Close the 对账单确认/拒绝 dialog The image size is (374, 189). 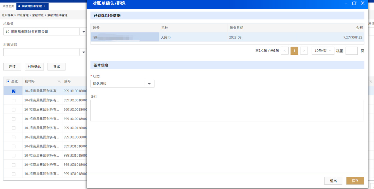(363, 3)
